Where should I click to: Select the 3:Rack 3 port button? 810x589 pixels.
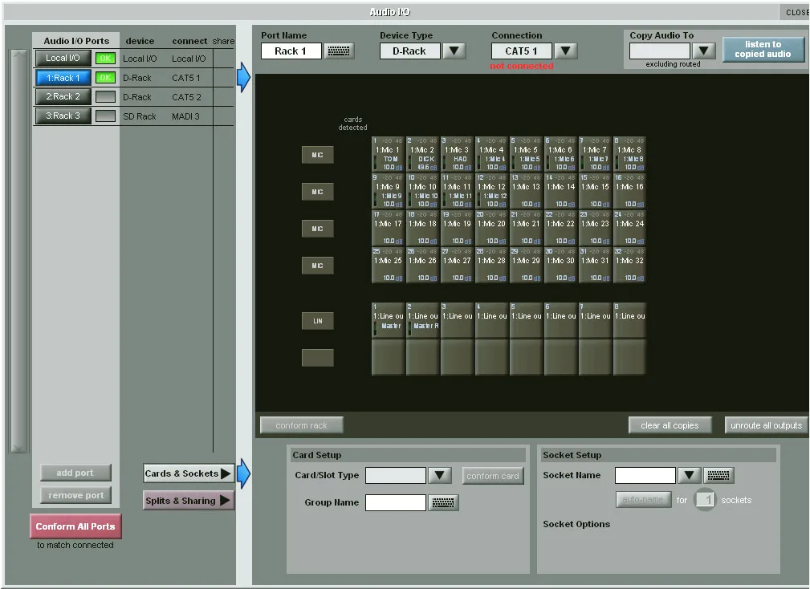[63, 116]
